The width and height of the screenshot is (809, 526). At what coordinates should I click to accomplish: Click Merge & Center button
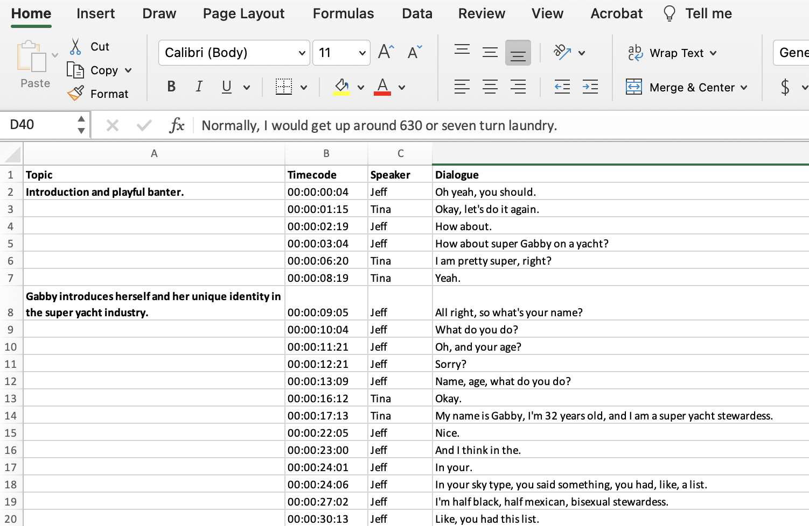[x=681, y=87]
